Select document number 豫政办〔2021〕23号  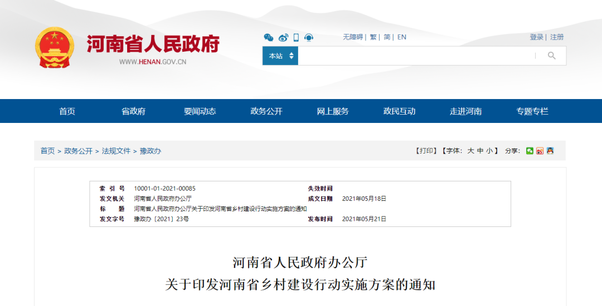(161, 219)
